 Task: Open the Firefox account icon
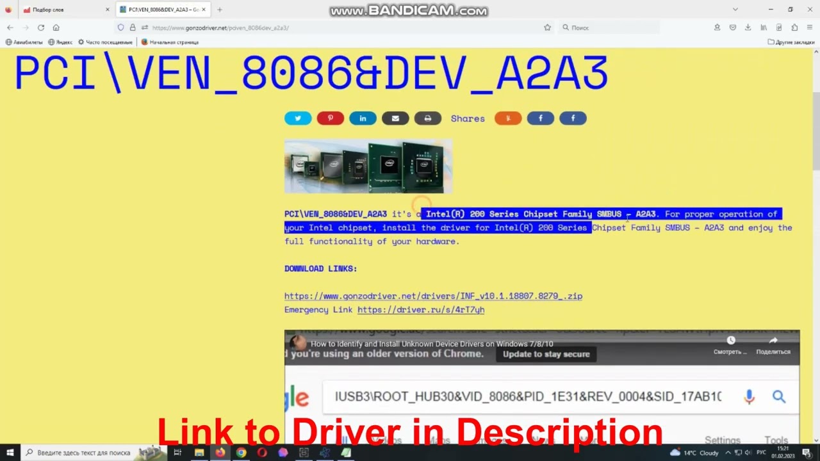pos(717,28)
